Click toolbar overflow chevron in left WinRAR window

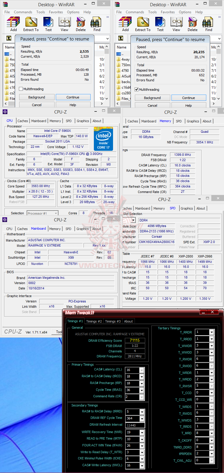tap(108, 17)
